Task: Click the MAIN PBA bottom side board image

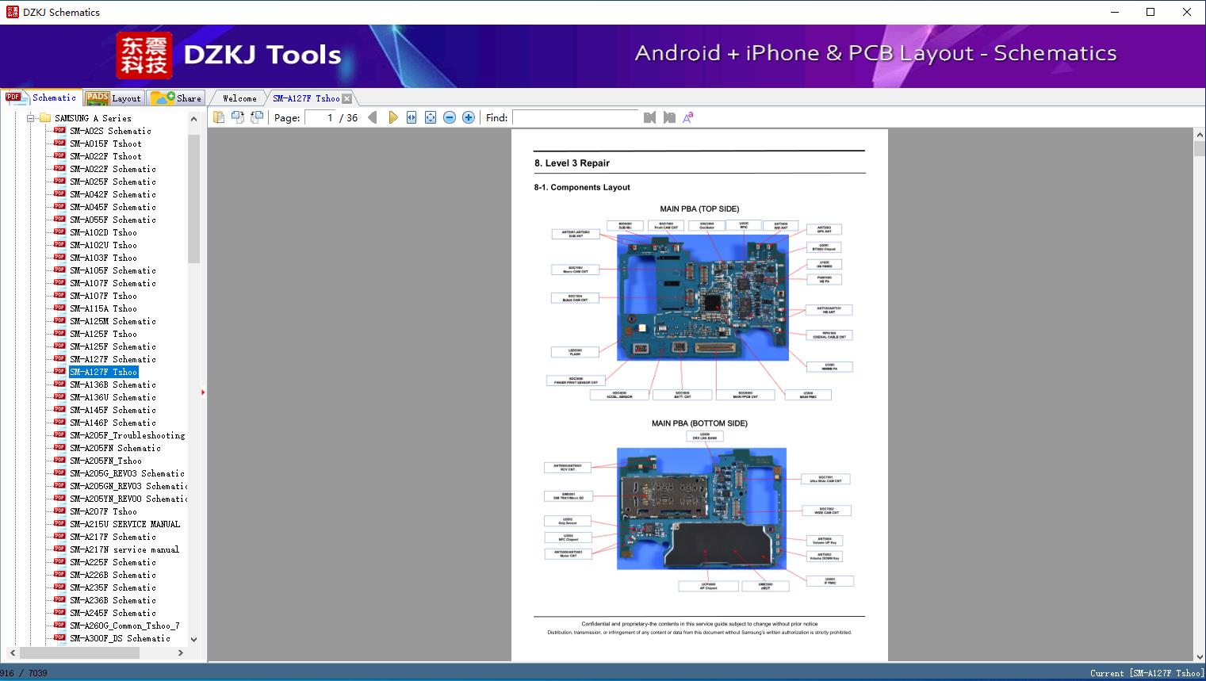Action: (702, 508)
